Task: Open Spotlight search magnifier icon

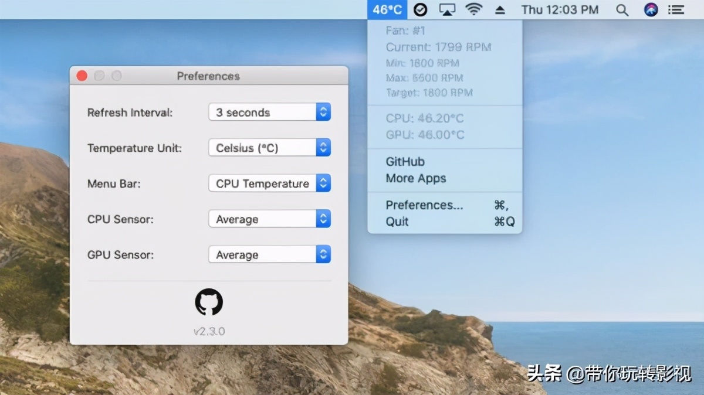Action: pyautogui.click(x=622, y=9)
